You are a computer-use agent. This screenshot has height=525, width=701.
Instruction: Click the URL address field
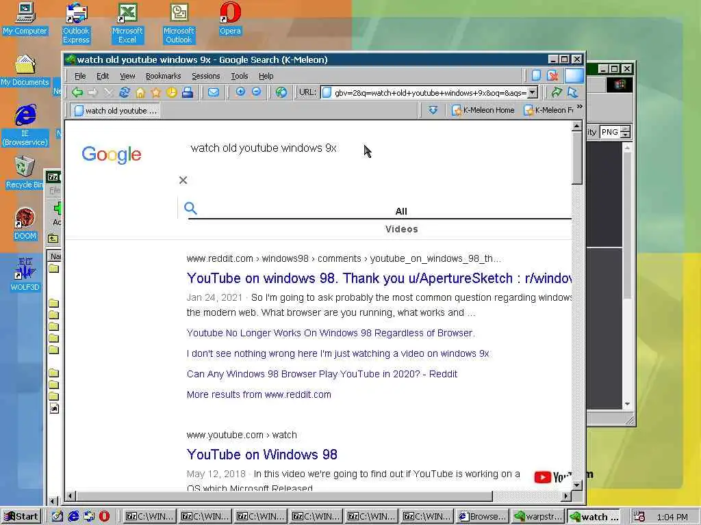[x=424, y=92]
